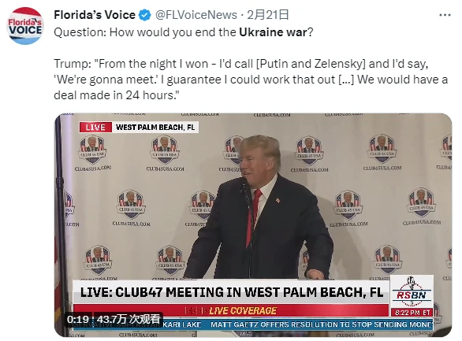Open the @FLVoiceNews handle link

[x=196, y=15]
